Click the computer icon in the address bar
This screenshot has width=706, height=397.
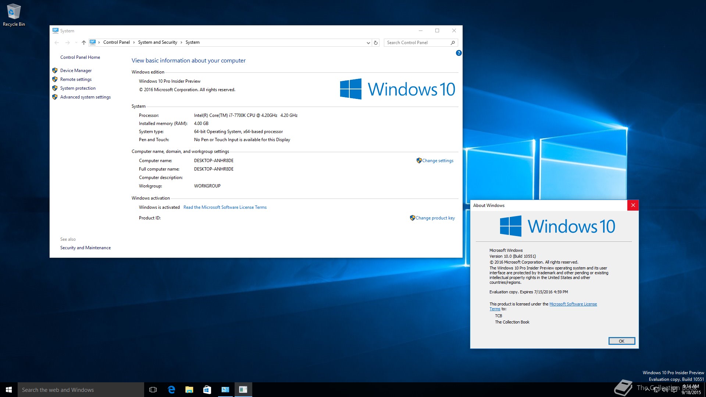point(93,42)
